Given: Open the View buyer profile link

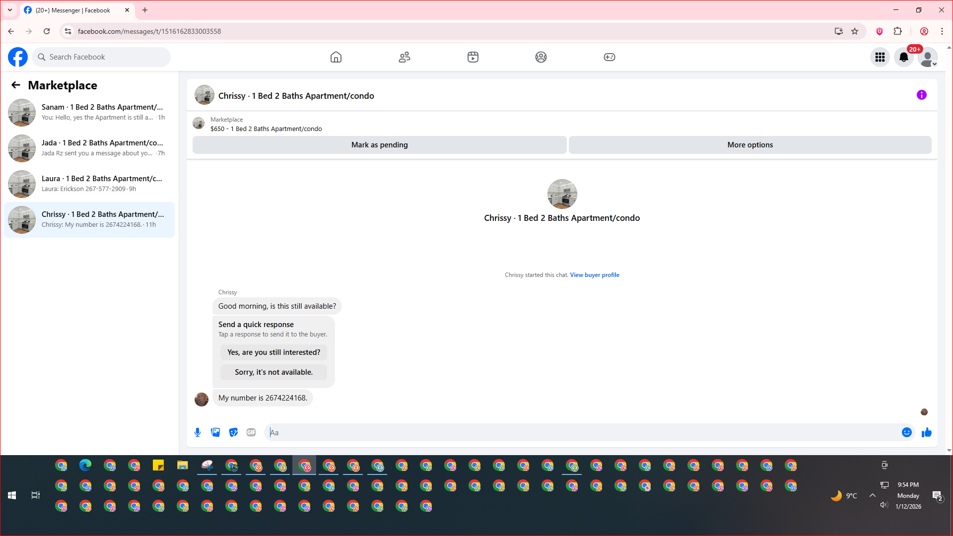Looking at the screenshot, I should click(x=594, y=275).
